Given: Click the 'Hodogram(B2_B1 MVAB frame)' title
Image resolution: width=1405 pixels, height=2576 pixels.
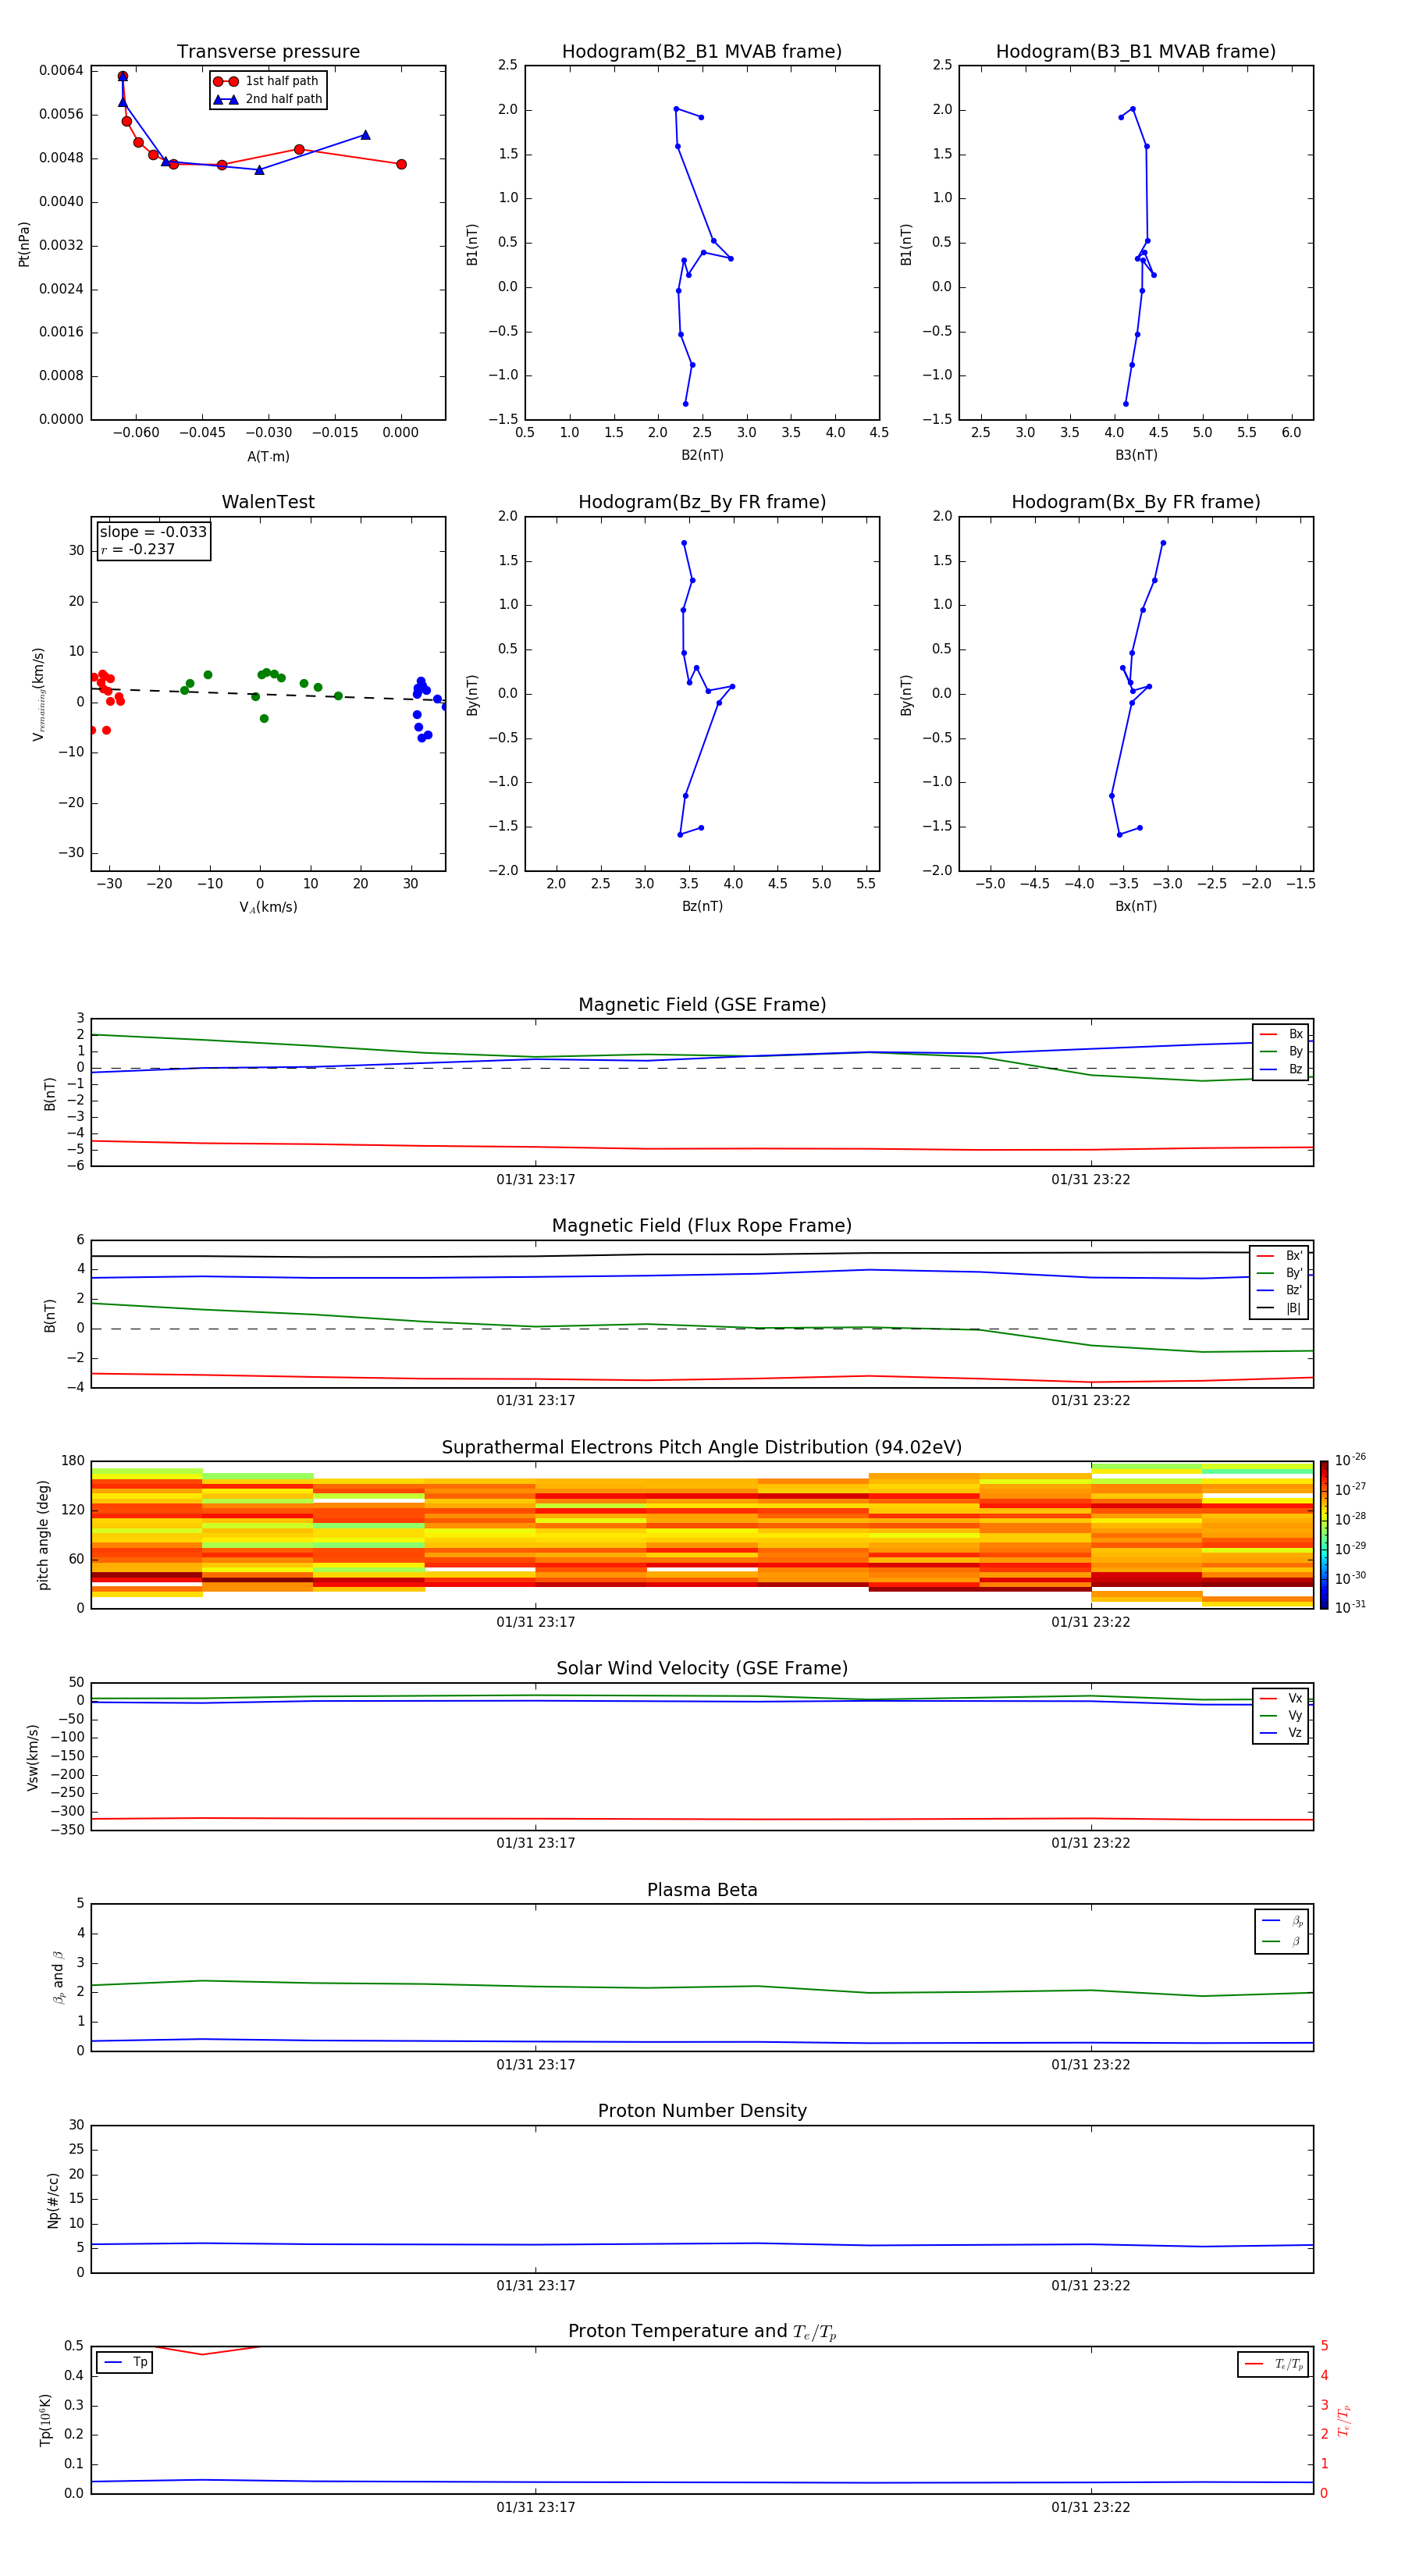Looking at the screenshot, I should click(701, 52).
